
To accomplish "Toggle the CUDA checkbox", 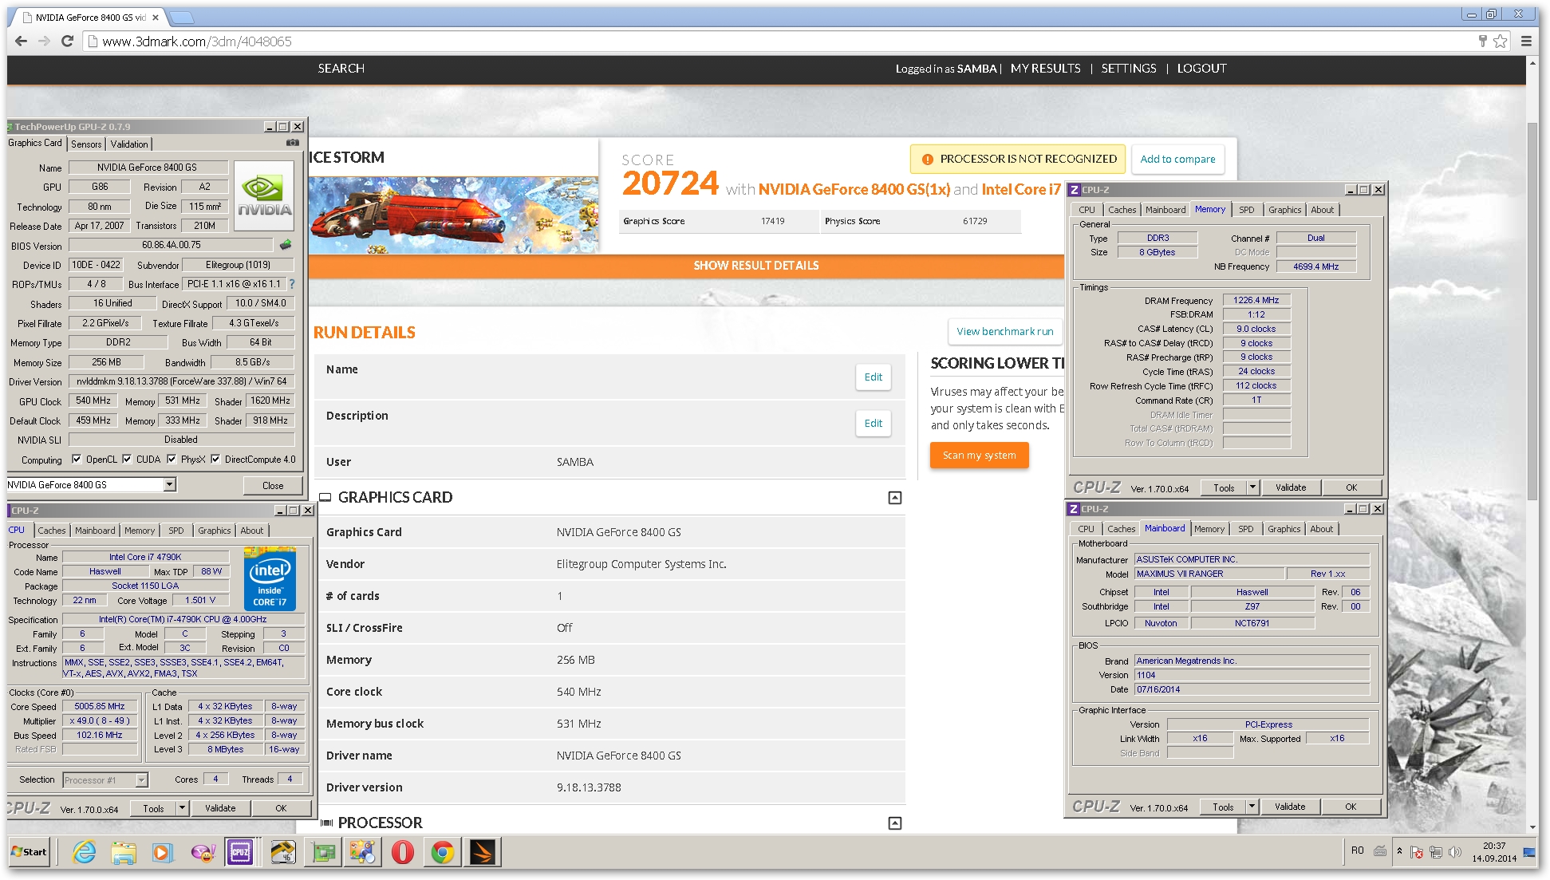I will point(127,460).
